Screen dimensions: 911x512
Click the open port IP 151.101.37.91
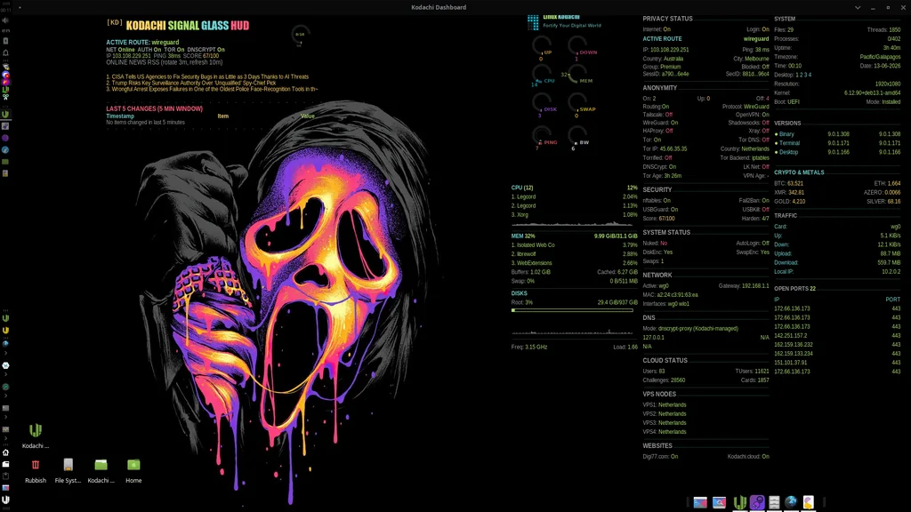(790, 363)
